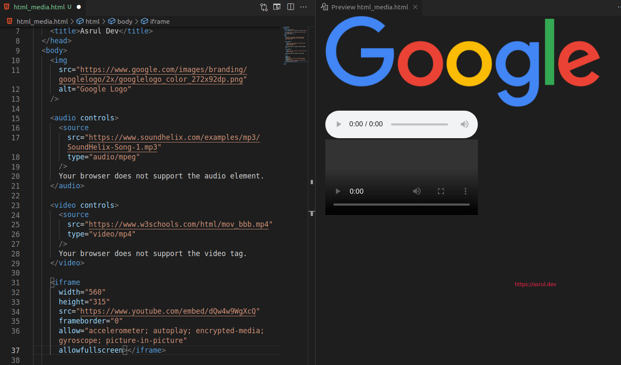Mute the video player volume
This screenshot has width=621, height=365.
(x=417, y=191)
